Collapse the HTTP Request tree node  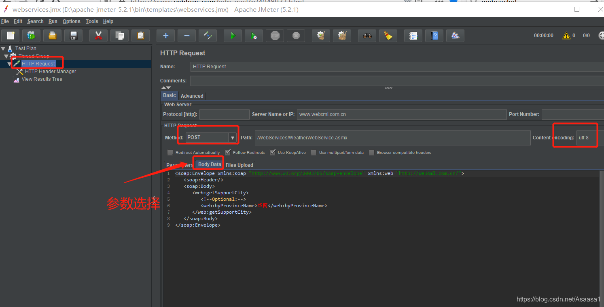pyautogui.click(x=9, y=64)
